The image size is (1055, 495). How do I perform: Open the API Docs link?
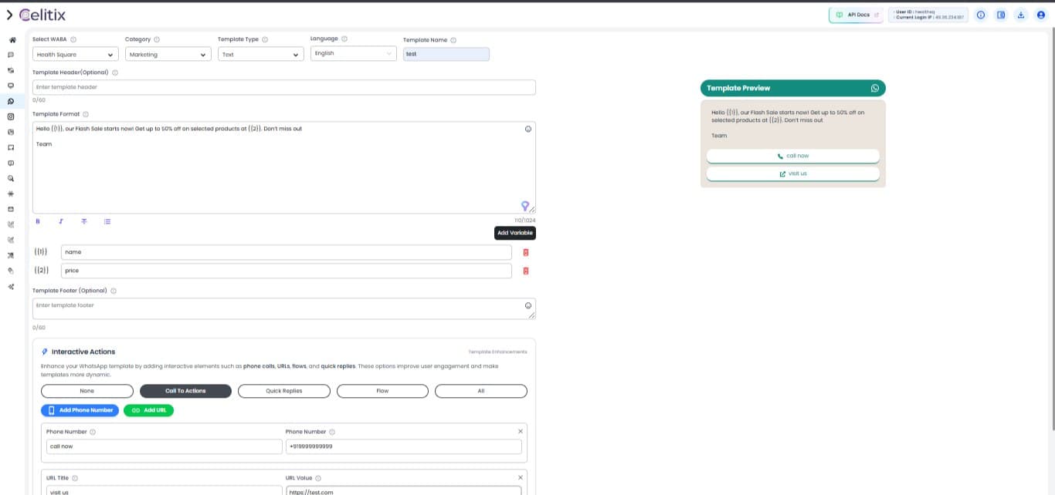pyautogui.click(x=857, y=15)
